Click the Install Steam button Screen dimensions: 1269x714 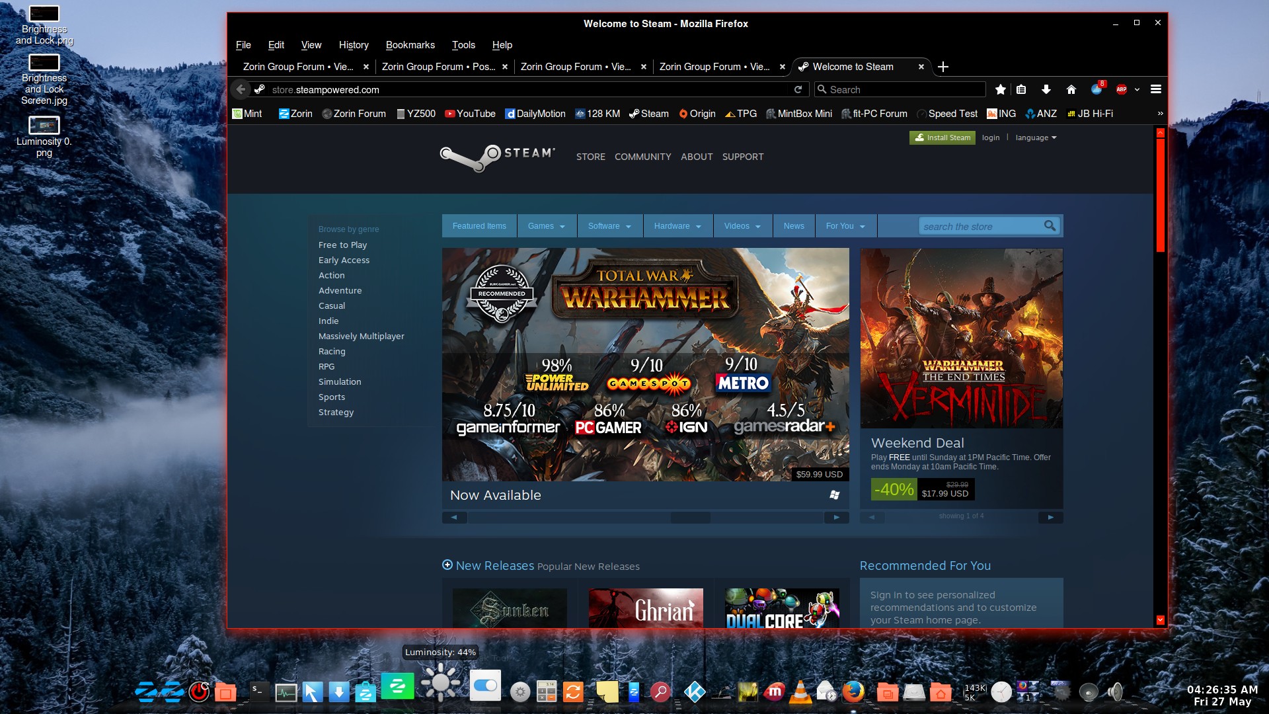click(942, 138)
